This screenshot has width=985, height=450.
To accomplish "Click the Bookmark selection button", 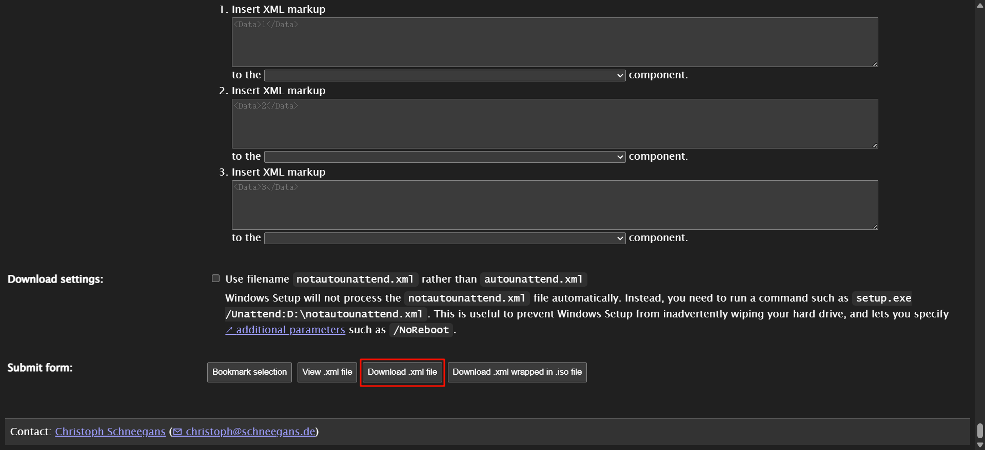I will 249,372.
